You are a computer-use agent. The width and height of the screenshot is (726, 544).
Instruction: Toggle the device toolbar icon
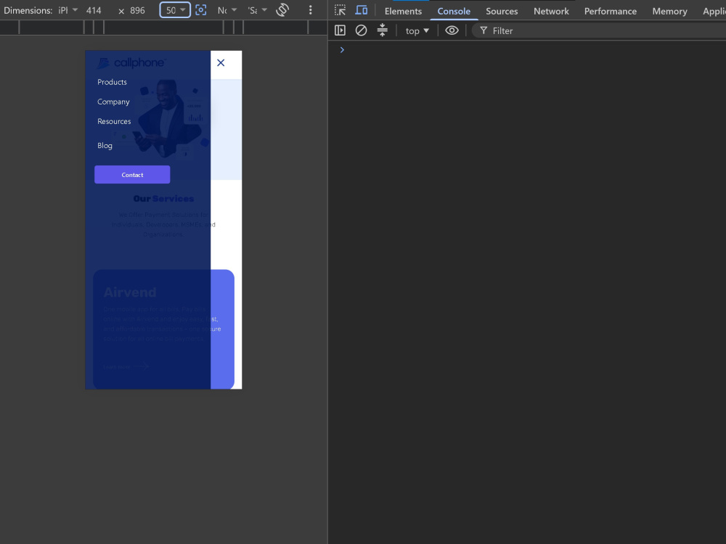(x=361, y=10)
